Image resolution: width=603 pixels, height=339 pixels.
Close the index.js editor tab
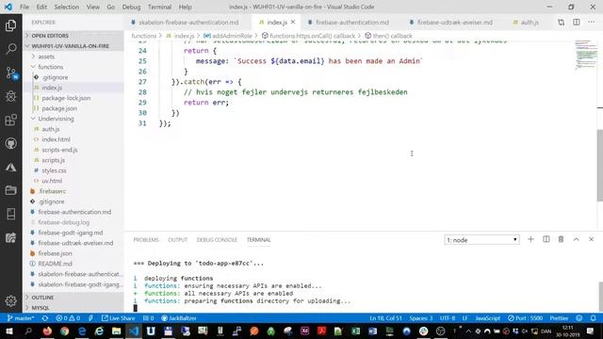(293, 23)
